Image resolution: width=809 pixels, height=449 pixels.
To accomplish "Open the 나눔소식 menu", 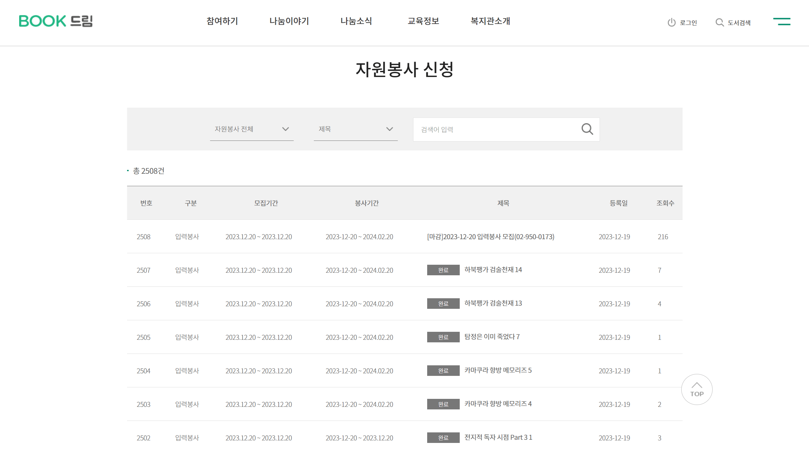I will 356,21.
